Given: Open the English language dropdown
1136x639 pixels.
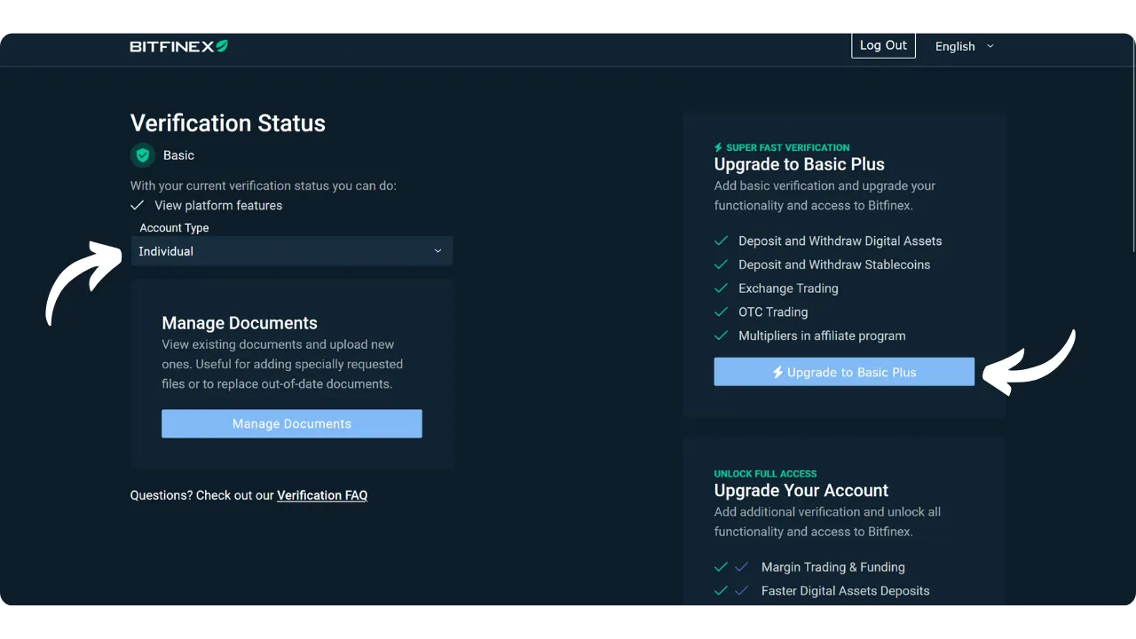Looking at the screenshot, I should [x=965, y=46].
